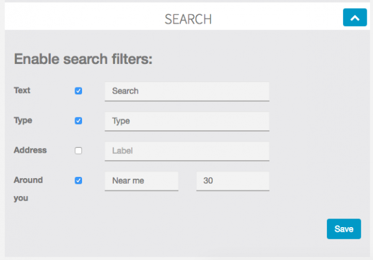Image resolution: width=373 pixels, height=260 pixels.
Task: Toggle the Around you filter checkbox
Action: (x=78, y=181)
